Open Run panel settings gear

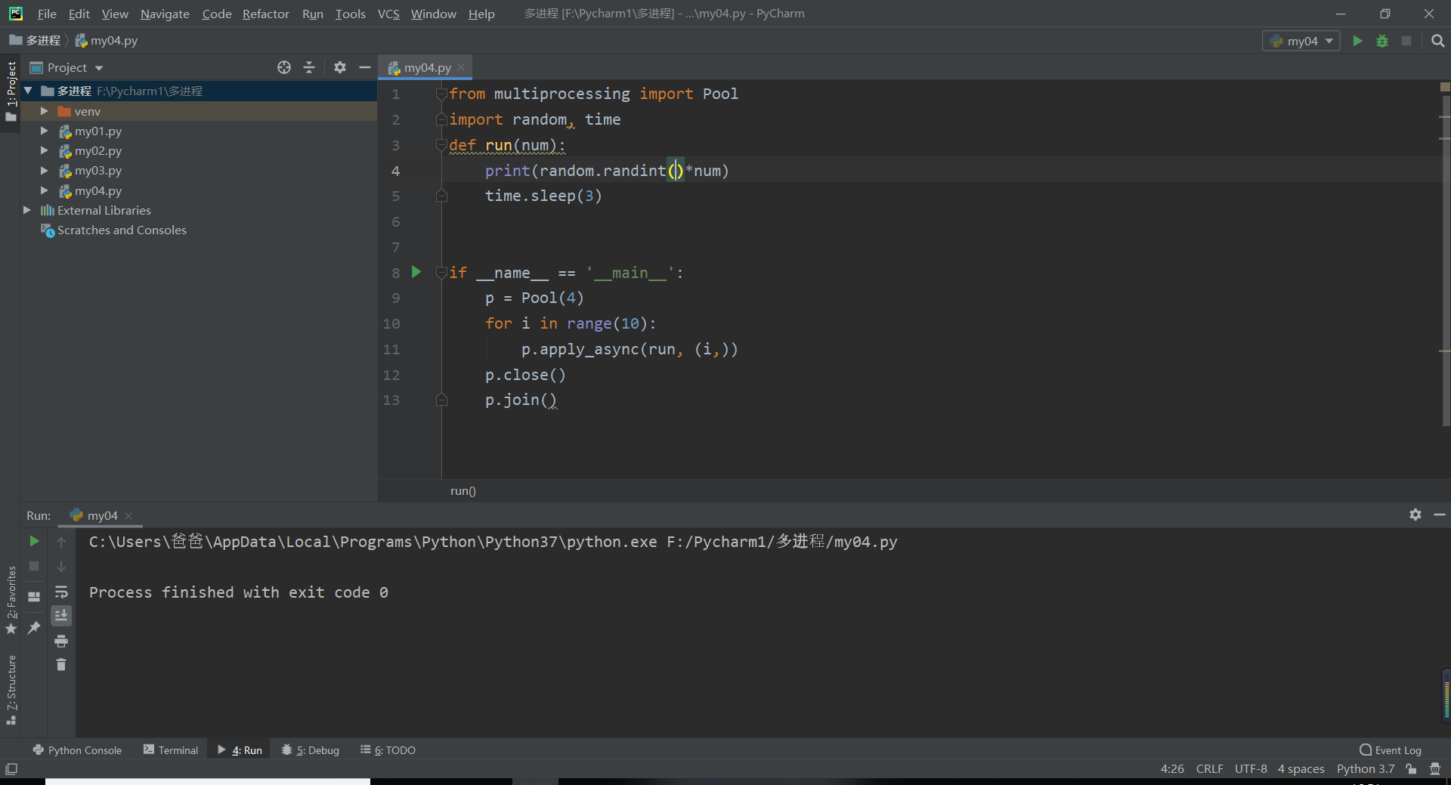click(1415, 515)
